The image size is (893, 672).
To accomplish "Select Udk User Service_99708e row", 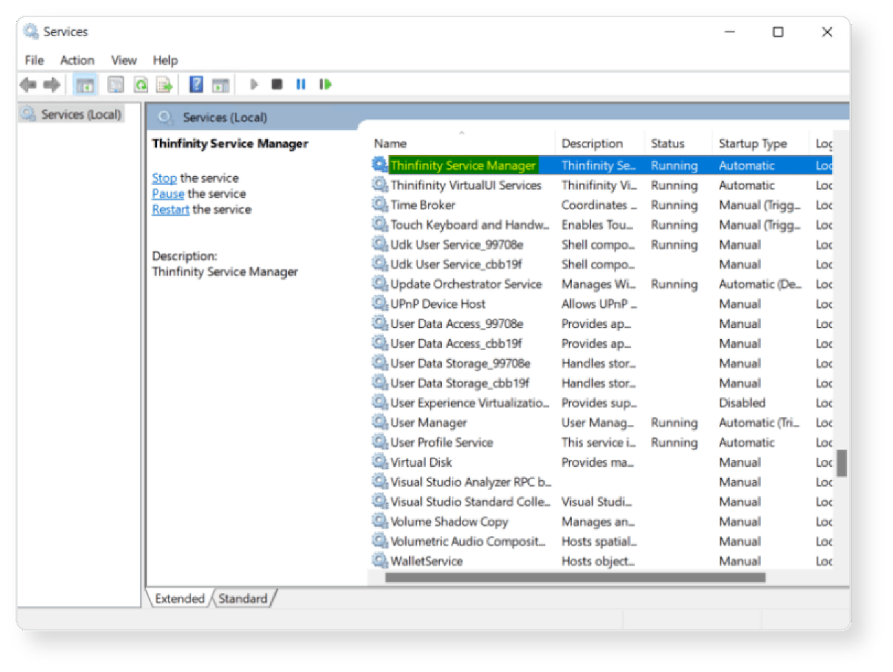I will pyautogui.click(x=602, y=244).
